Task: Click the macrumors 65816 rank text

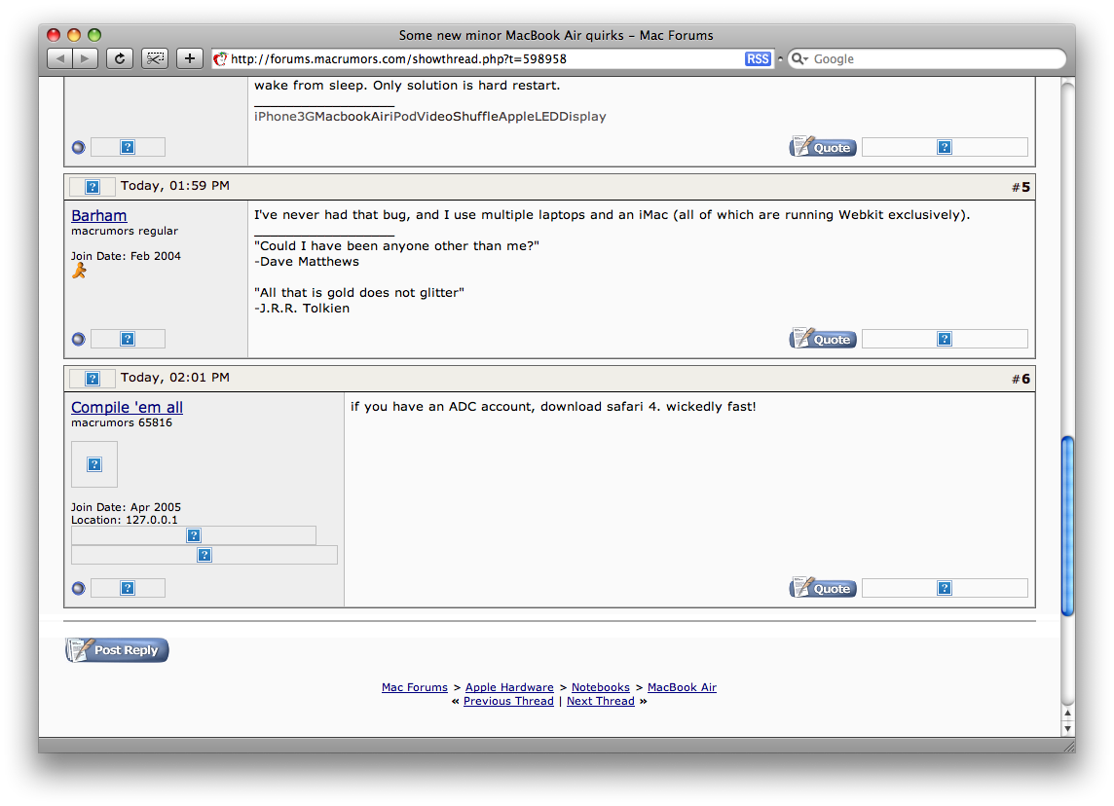Action: point(122,423)
